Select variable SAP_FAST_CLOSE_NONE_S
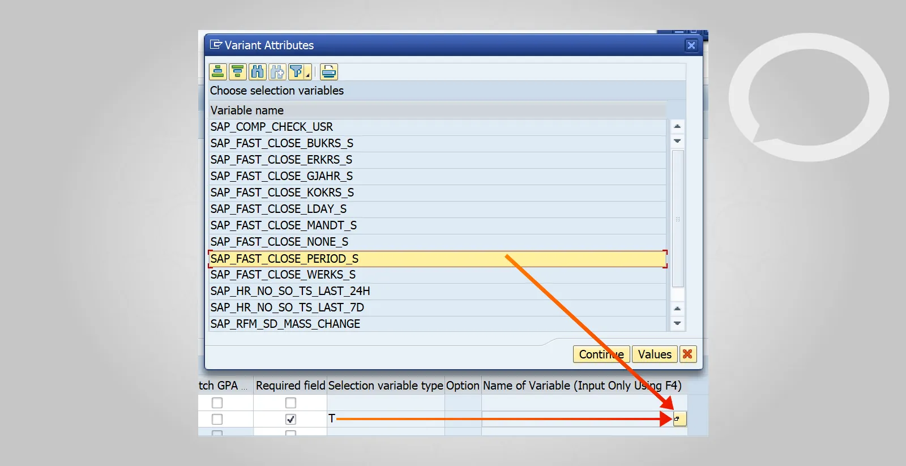Viewport: 906px width, 466px height. [438, 242]
